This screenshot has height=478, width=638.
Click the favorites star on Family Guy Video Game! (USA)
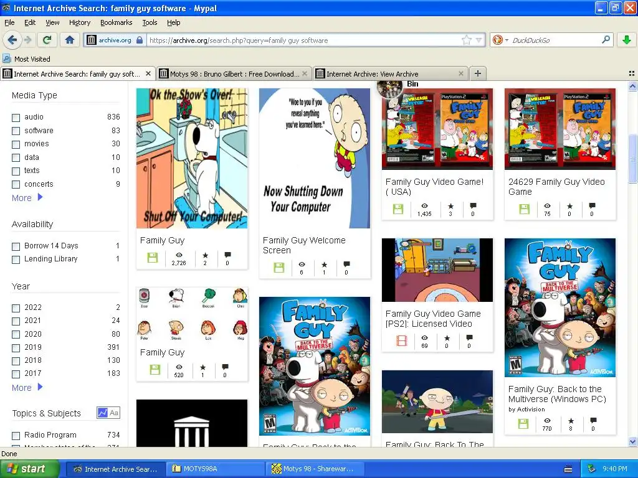[450, 206]
